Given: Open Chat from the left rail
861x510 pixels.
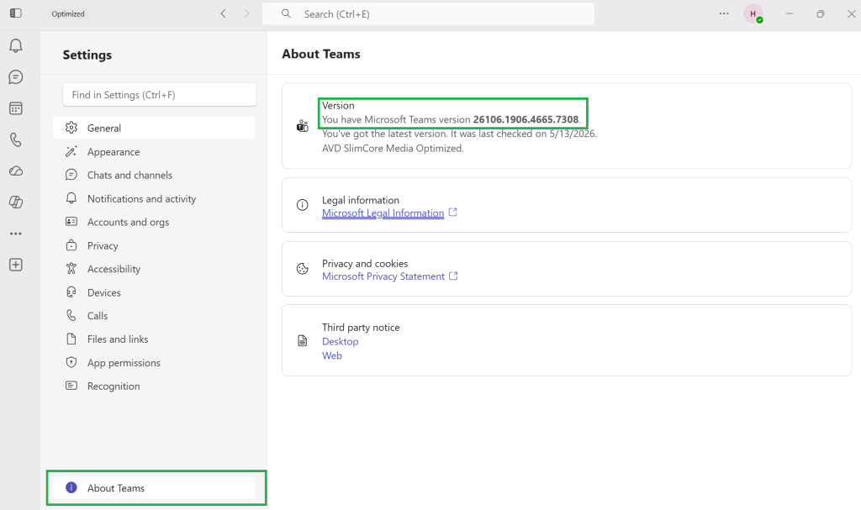Looking at the screenshot, I should [x=16, y=76].
